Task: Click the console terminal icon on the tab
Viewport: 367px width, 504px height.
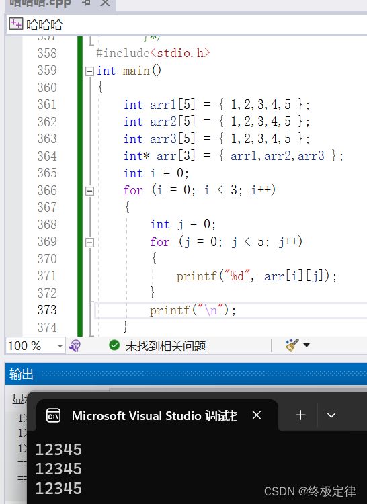Action: point(53,415)
